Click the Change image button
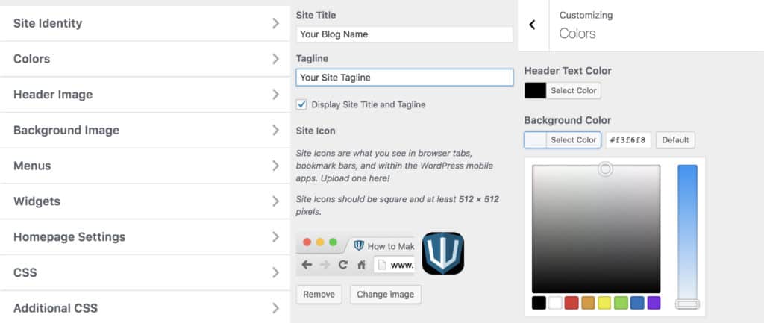764x323 pixels. [386, 294]
